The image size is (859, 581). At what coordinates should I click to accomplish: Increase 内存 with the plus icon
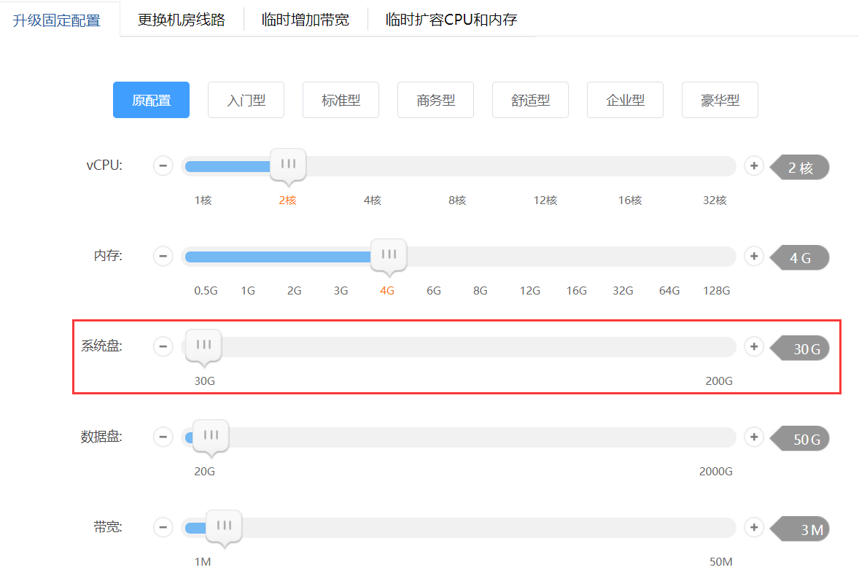click(x=754, y=257)
